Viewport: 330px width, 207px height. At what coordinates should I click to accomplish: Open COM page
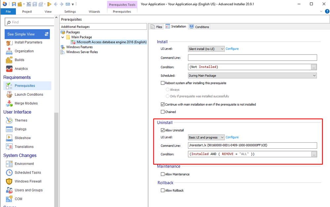pyautogui.click(x=18, y=199)
